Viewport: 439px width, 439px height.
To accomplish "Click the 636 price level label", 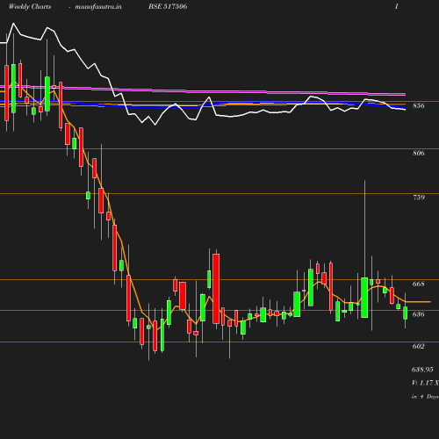I will click(419, 314).
